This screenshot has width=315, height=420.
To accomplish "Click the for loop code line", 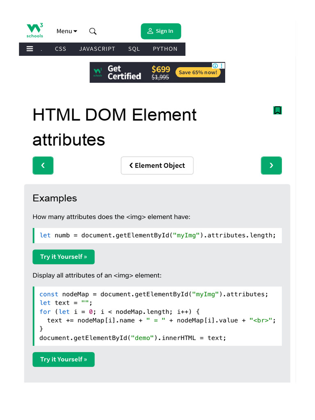I will coord(119,312).
